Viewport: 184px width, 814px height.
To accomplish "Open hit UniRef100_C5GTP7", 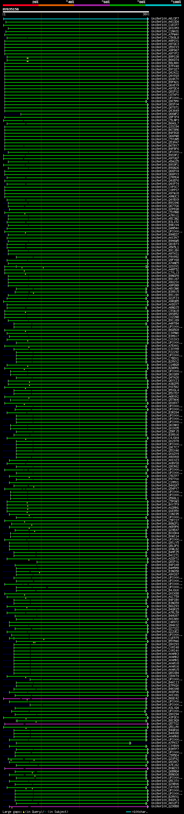I will tap(165, 476).
